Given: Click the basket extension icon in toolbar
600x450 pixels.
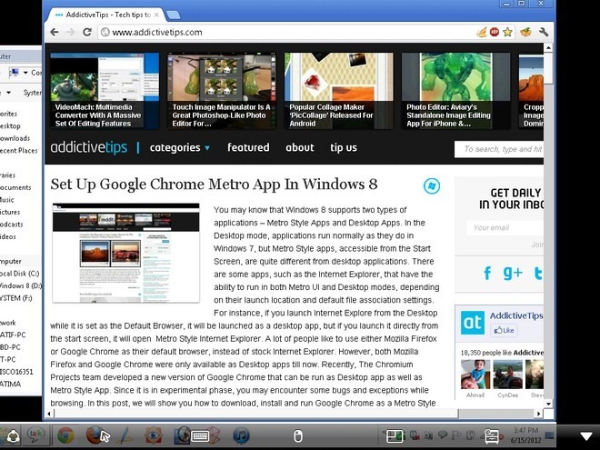Looking at the screenshot, I should pos(526,32).
